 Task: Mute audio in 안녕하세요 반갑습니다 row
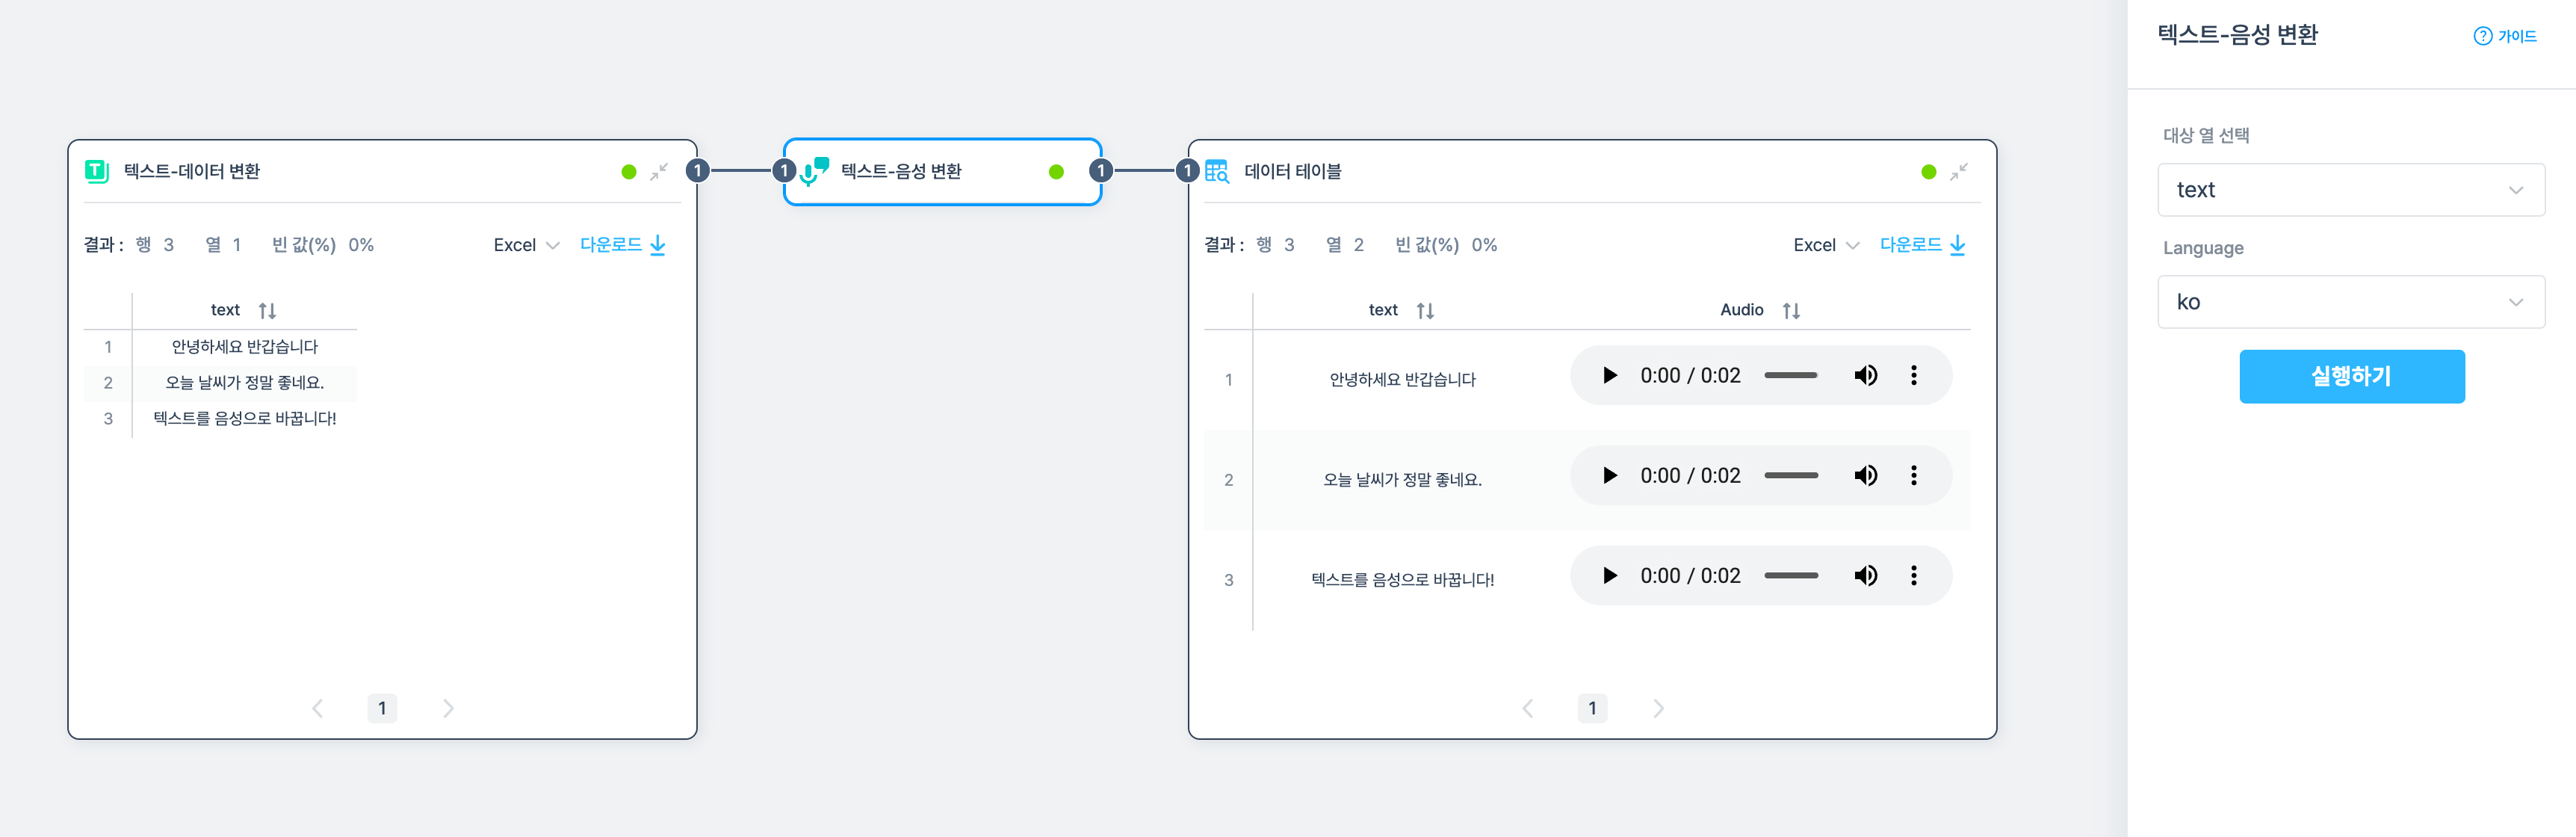point(1865,375)
